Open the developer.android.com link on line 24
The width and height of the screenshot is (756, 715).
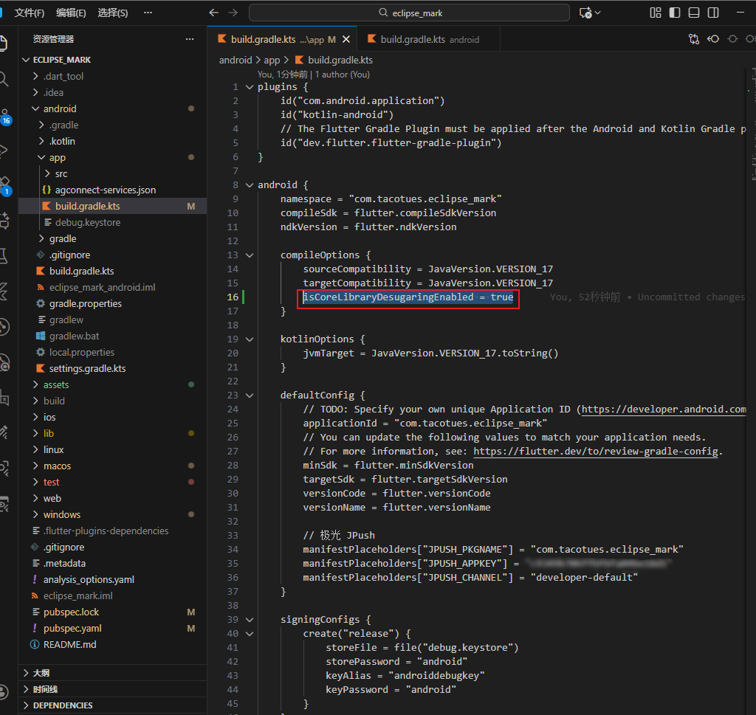664,409
